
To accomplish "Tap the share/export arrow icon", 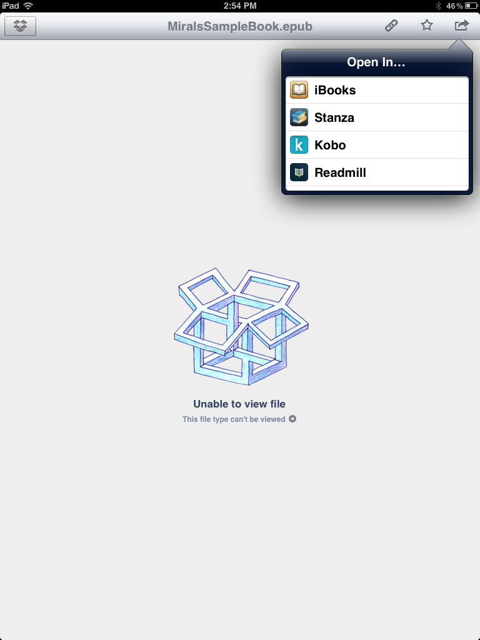I will [x=462, y=25].
